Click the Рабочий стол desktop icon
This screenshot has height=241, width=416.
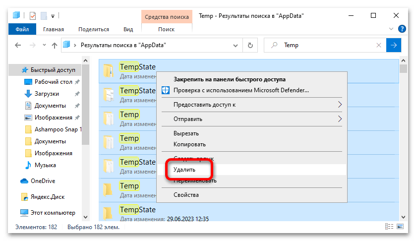click(x=28, y=82)
